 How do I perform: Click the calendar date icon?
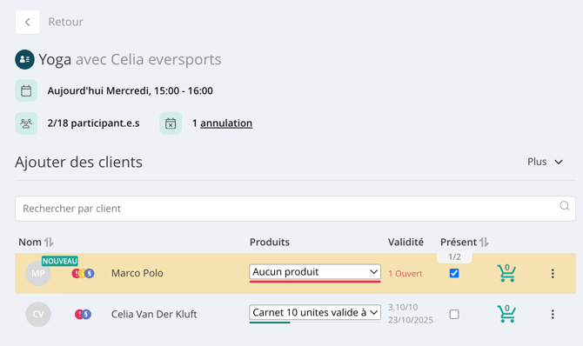coord(26,90)
